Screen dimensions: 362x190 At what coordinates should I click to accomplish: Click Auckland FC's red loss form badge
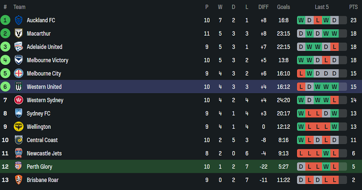(x=317, y=20)
